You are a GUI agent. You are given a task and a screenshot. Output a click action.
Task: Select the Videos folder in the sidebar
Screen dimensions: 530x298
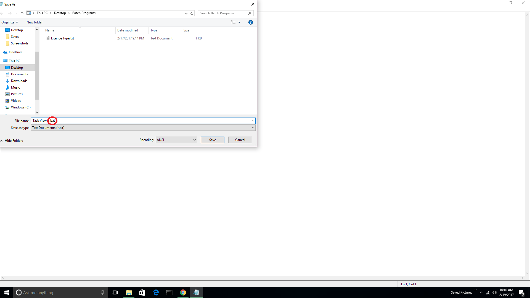(16, 100)
